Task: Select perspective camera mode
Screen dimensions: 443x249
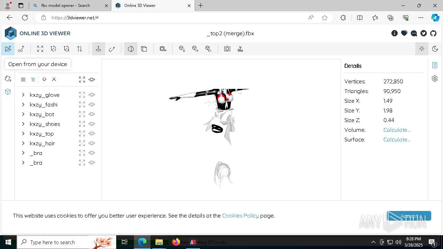Action: (x=131, y=49)
